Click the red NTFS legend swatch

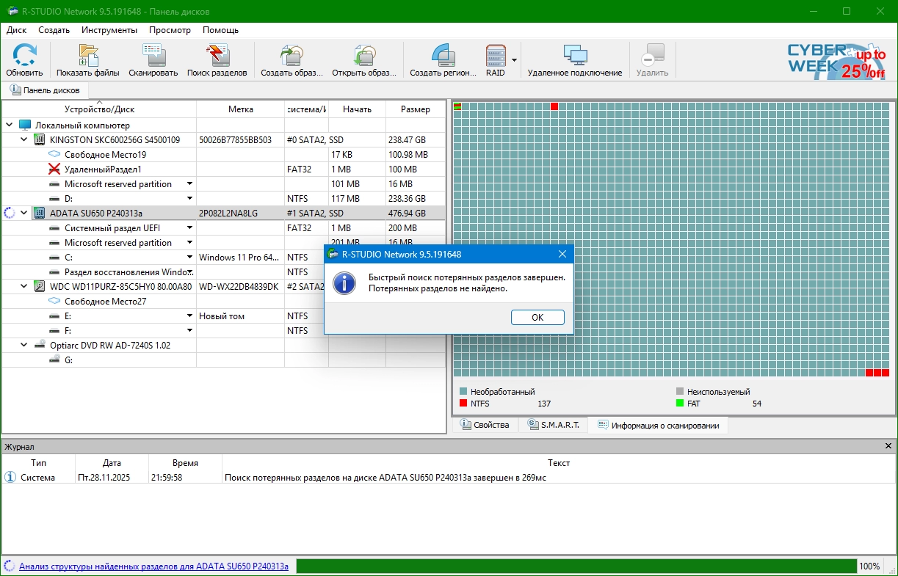pos(463,404)
